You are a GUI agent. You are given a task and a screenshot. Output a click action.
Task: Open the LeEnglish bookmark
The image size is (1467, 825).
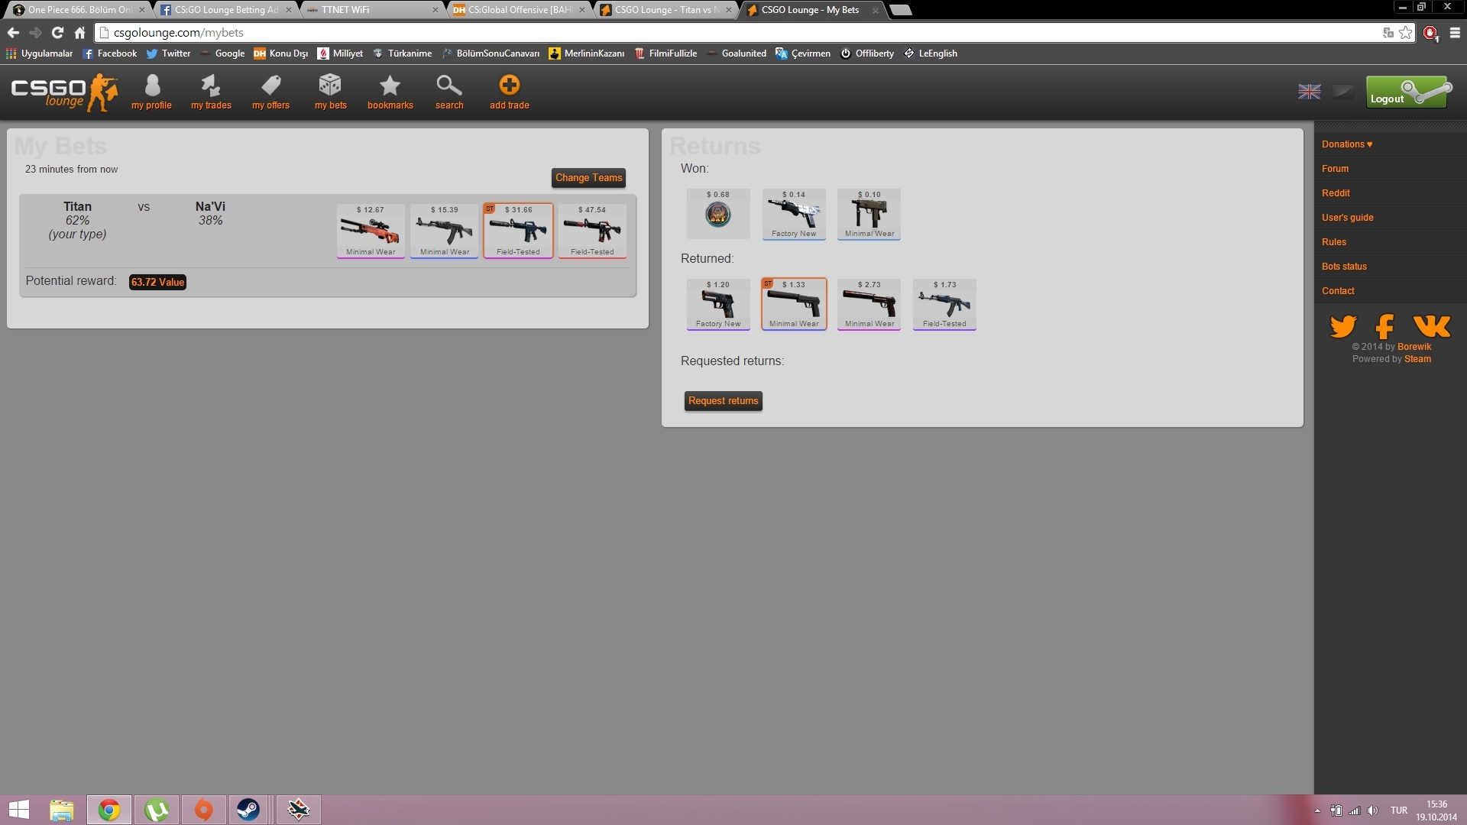931,53
